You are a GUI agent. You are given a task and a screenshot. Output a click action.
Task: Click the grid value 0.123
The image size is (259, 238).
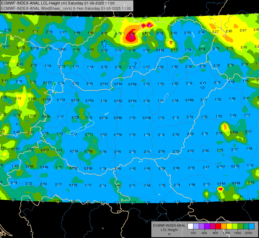pyautogui.click(x=61, y=100)
